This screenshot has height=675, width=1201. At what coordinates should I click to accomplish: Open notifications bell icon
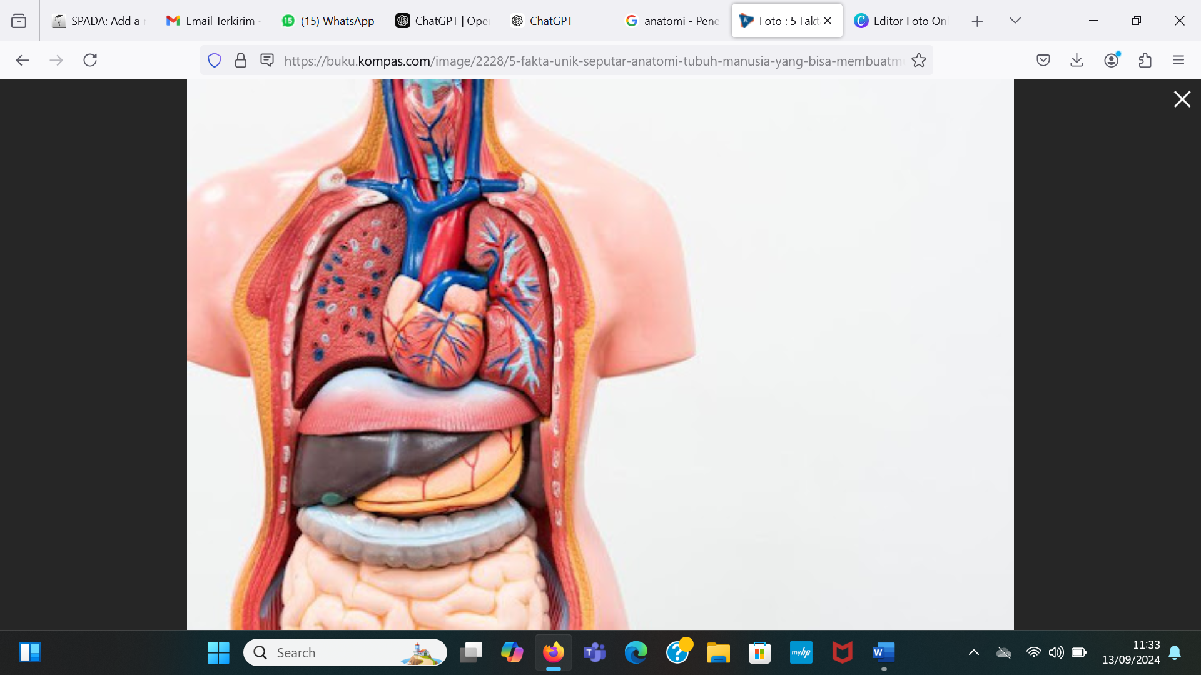point(1175,652)
